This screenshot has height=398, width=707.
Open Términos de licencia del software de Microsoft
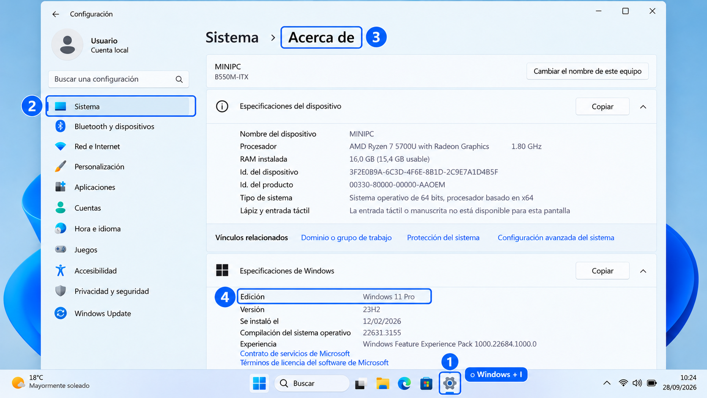[314, 362]
